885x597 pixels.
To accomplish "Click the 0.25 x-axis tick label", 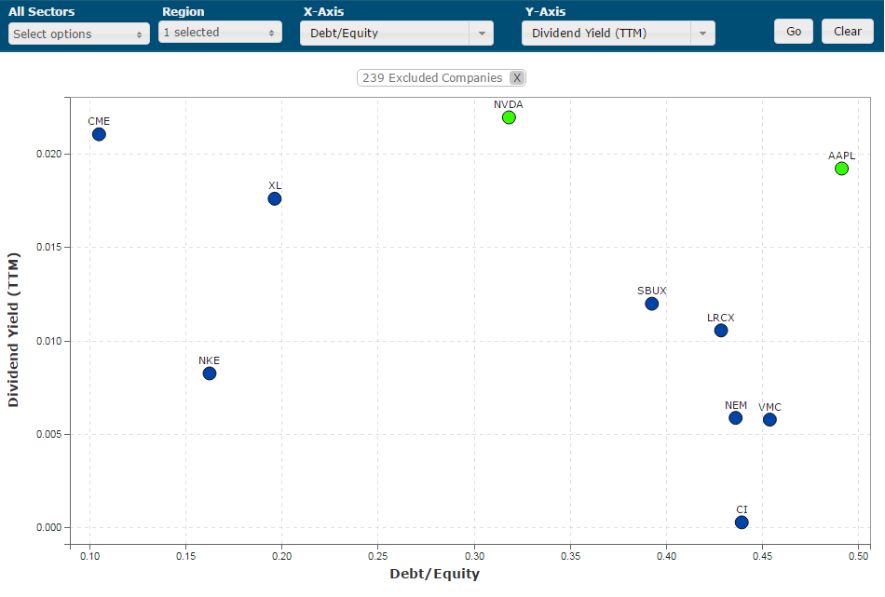I will 378,556.
